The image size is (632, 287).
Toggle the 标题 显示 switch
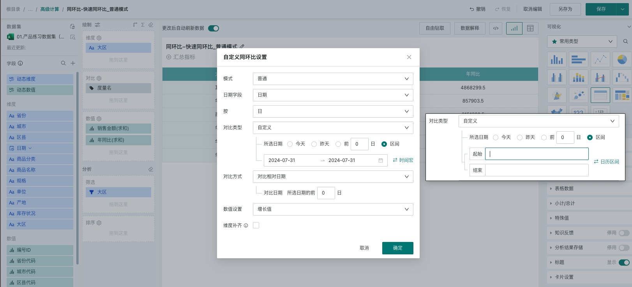coord(624,263)
